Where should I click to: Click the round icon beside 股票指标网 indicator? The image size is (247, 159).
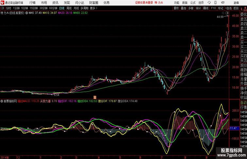point(2,101)
